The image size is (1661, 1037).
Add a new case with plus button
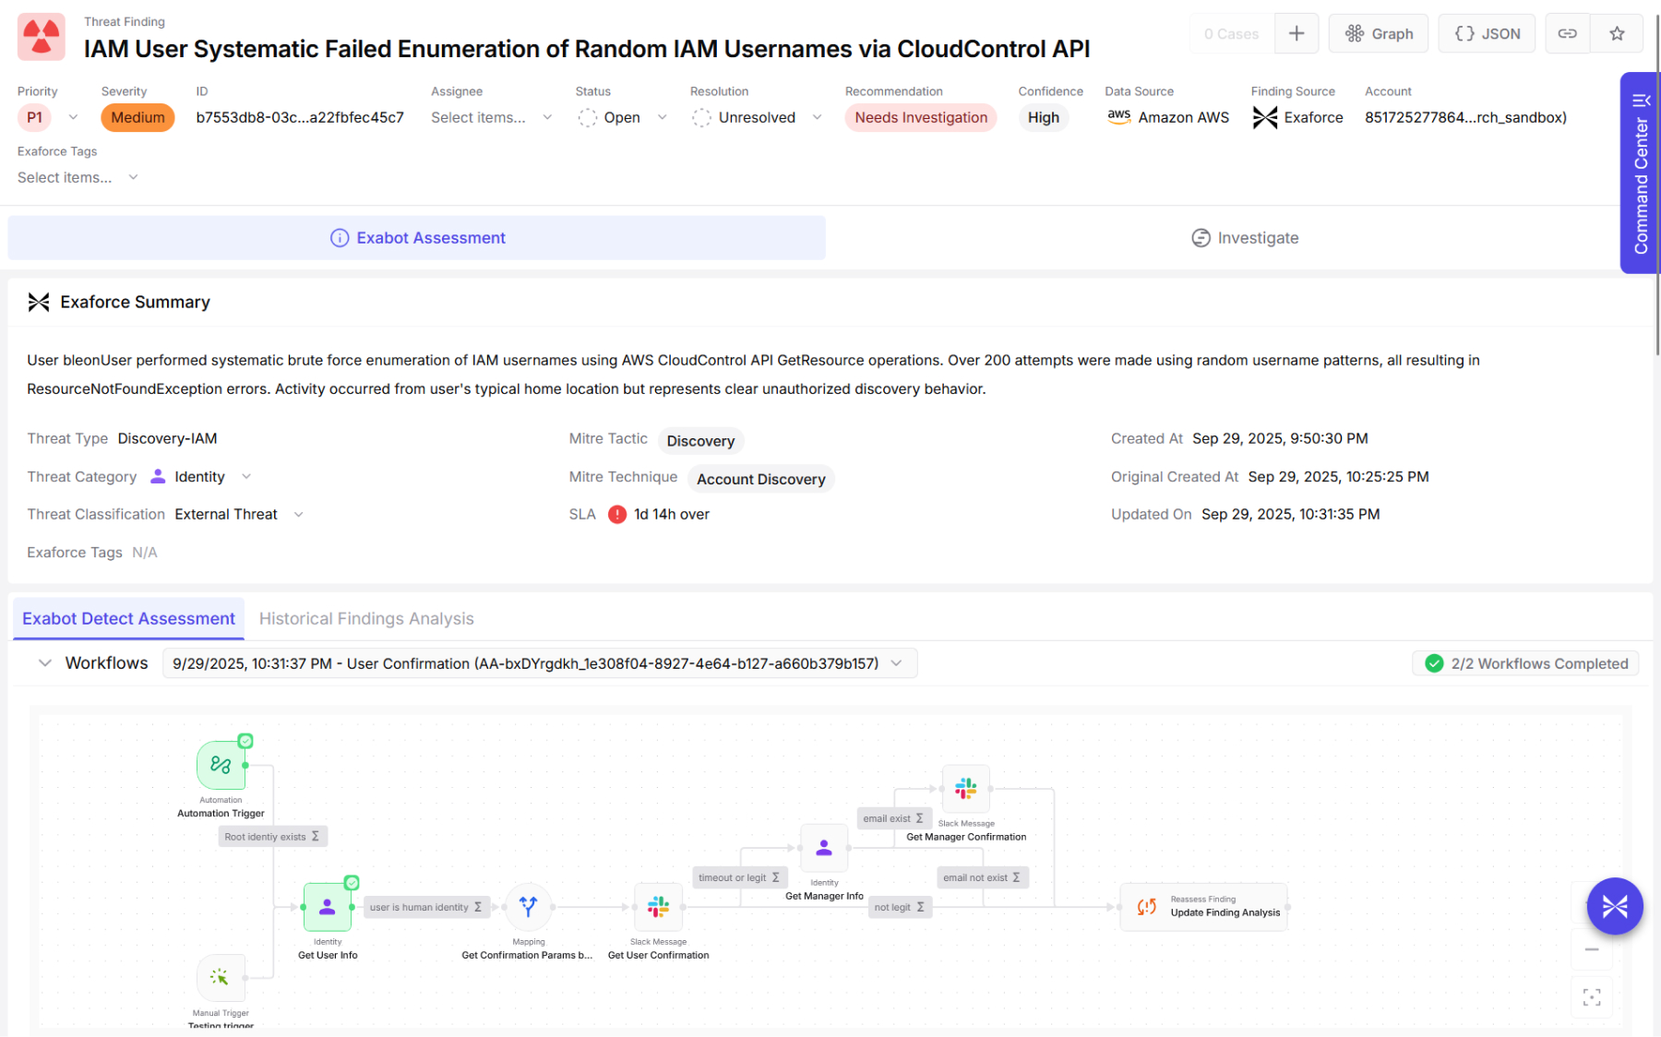[1297, 33]
